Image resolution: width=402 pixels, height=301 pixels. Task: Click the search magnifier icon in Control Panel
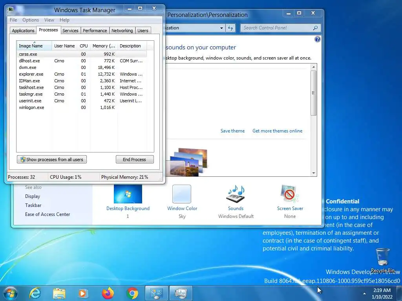point(316,28)
